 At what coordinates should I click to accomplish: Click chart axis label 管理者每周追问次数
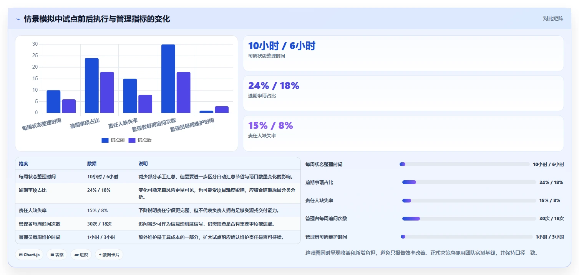154,125
